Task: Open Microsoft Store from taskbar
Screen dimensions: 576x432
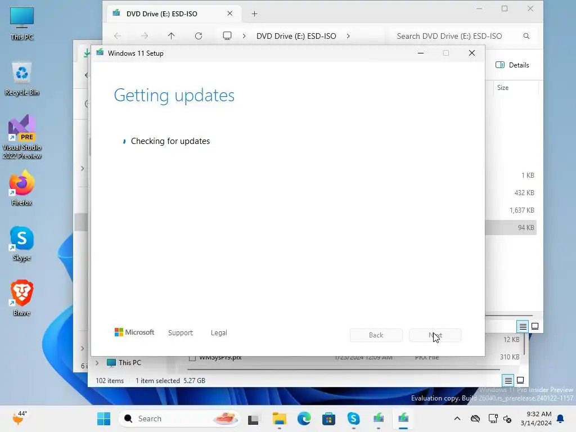Action: click(x=328, y=418)
